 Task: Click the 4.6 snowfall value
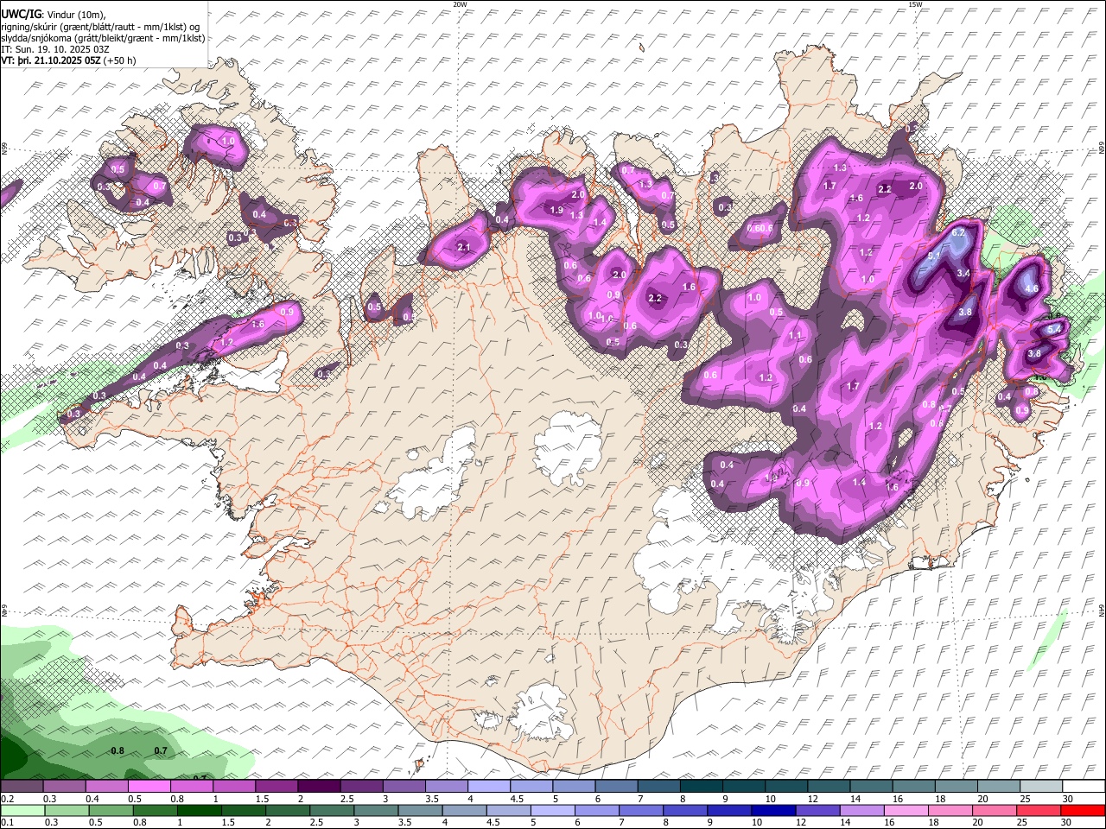coord(1031,288)
